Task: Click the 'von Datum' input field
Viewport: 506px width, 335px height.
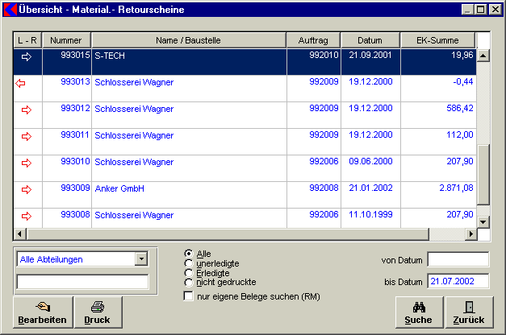Action: 458,259
